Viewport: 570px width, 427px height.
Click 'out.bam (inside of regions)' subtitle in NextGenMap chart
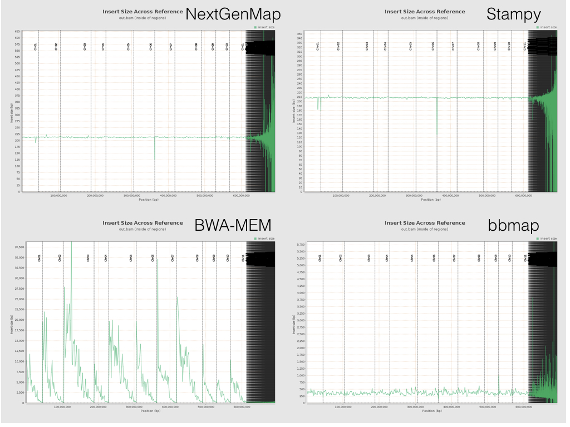[142, 18]
